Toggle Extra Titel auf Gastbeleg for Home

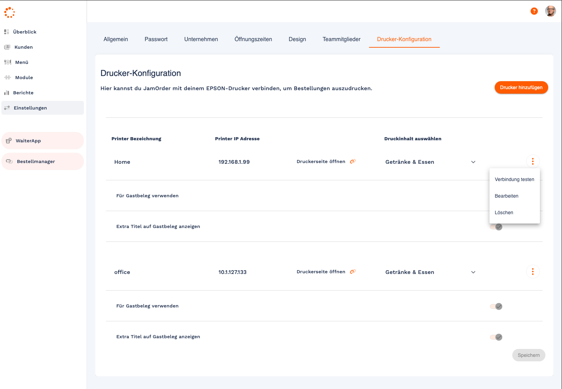pos(496,227)
